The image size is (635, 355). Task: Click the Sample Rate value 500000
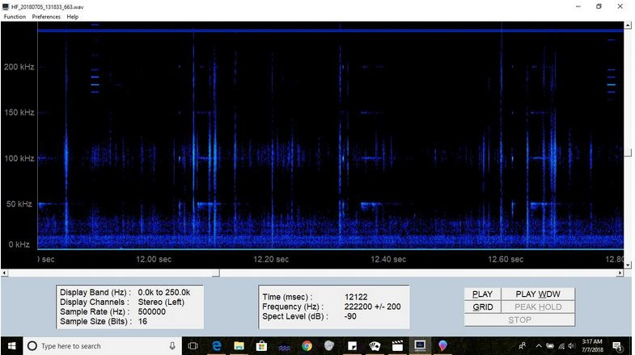151,311
